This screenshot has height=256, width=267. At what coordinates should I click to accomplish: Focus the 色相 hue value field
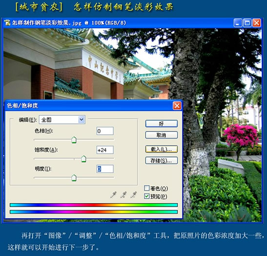(x=105, y=131)
